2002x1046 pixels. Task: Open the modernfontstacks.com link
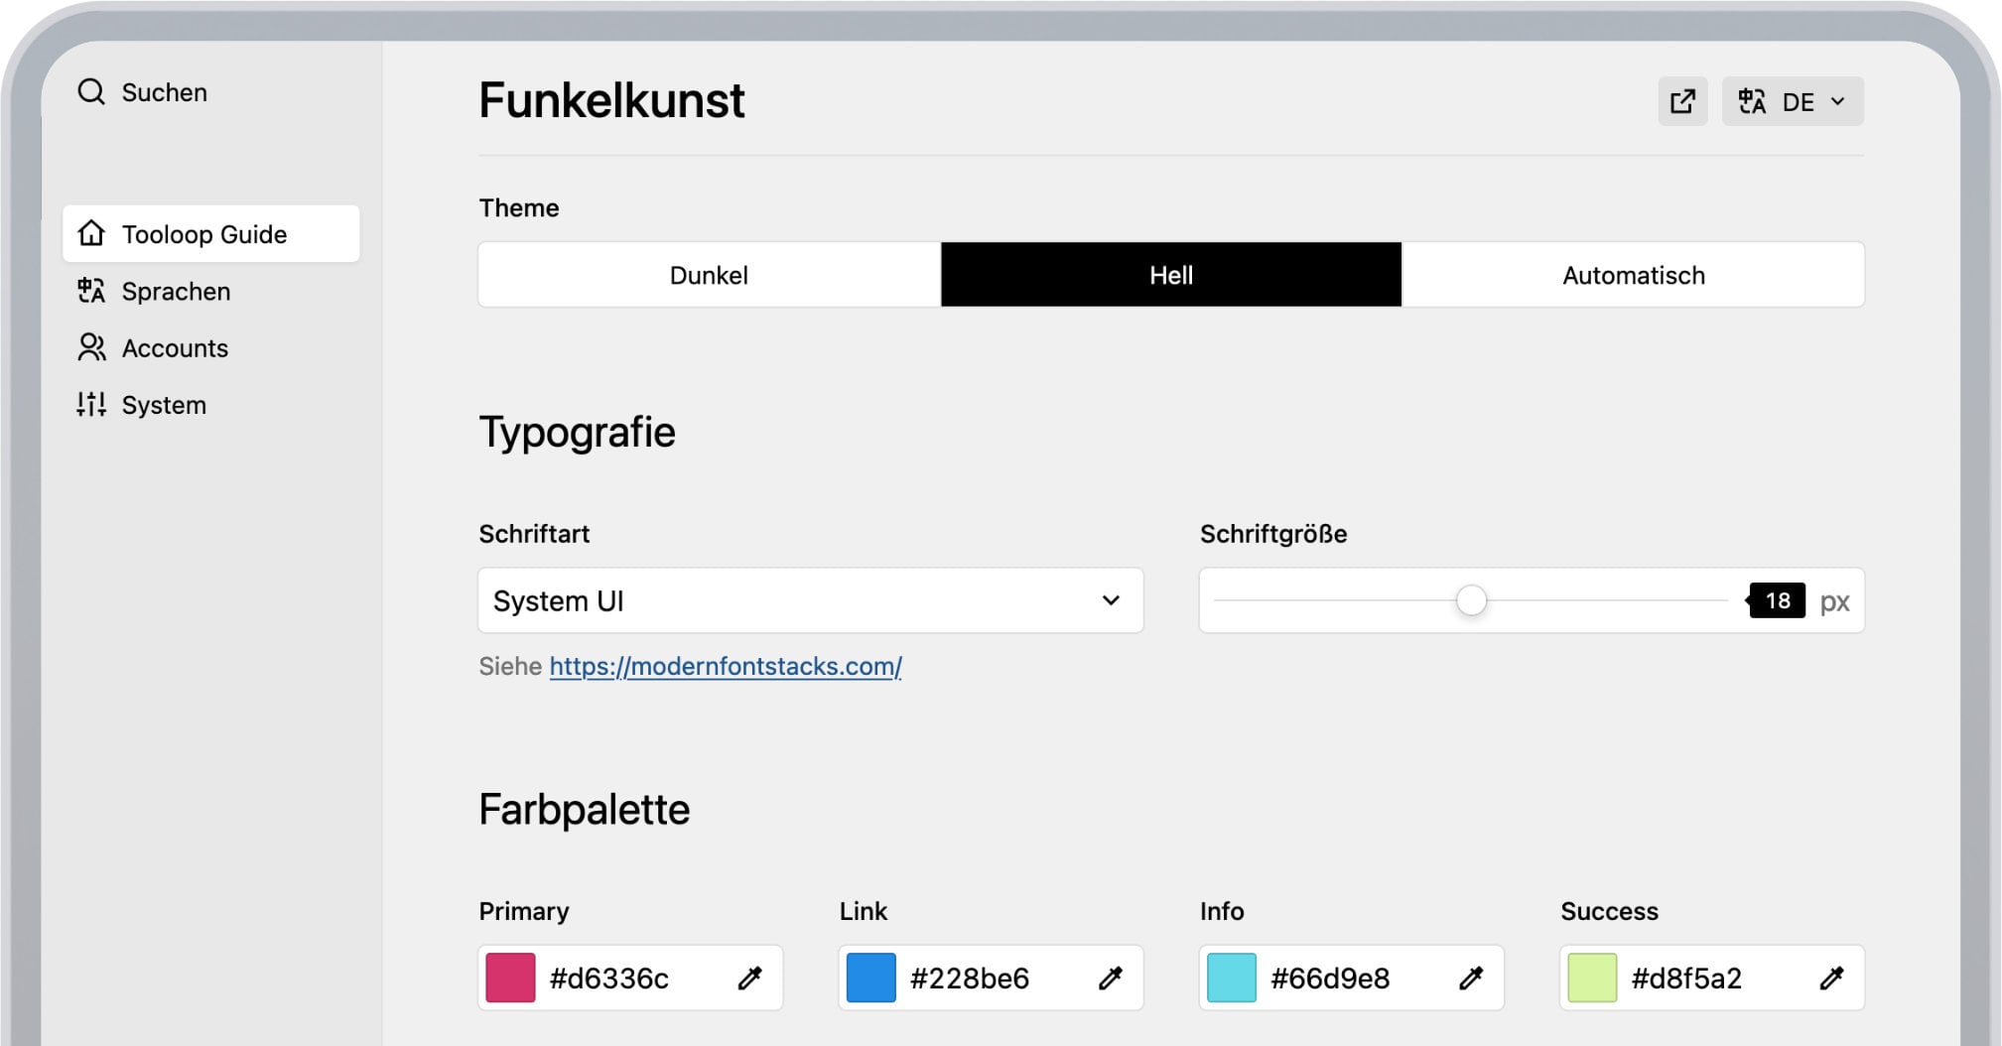(x=726, y=666)
